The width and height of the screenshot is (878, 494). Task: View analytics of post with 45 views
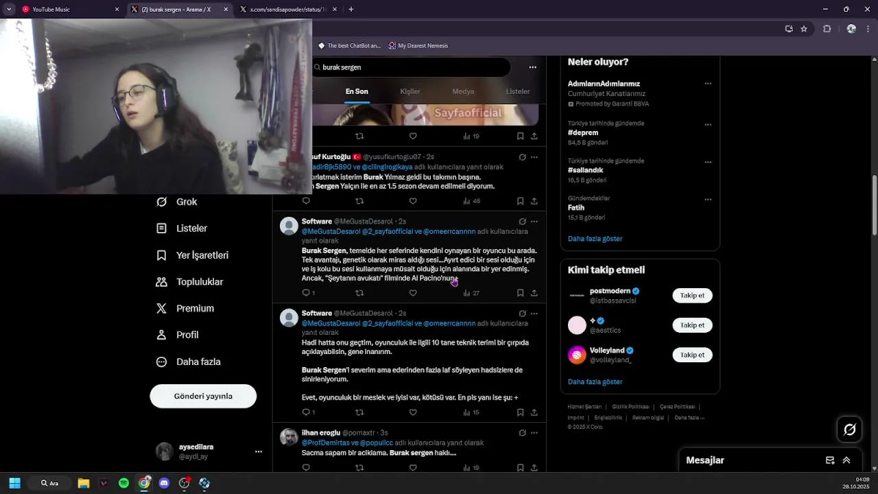pos(471,201)
